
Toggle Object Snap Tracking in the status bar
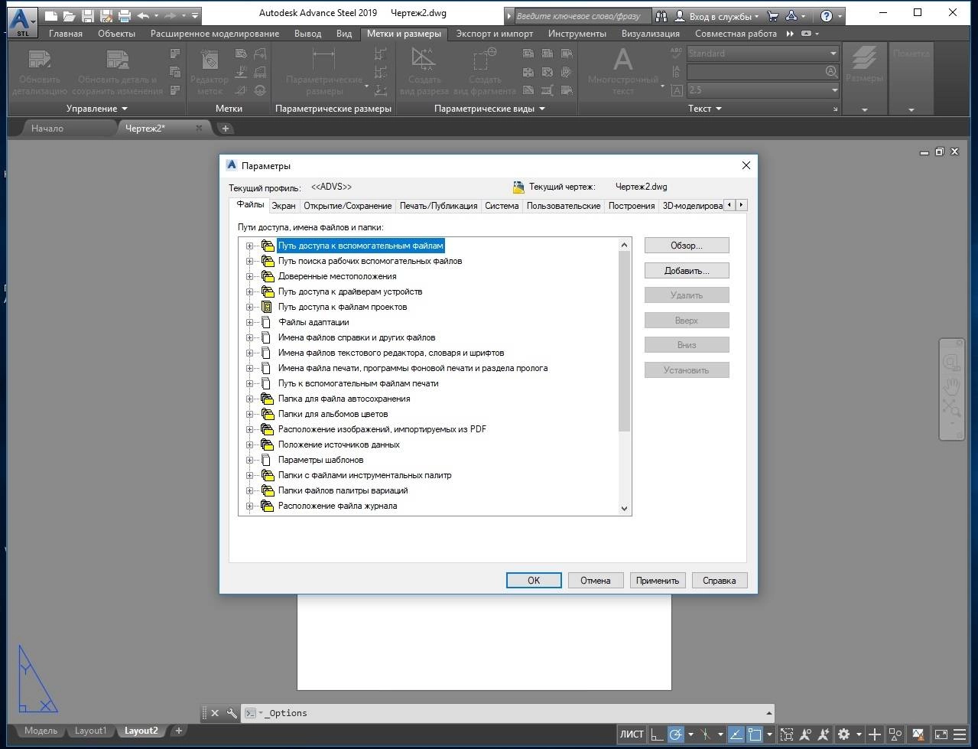tap(736, 734)
